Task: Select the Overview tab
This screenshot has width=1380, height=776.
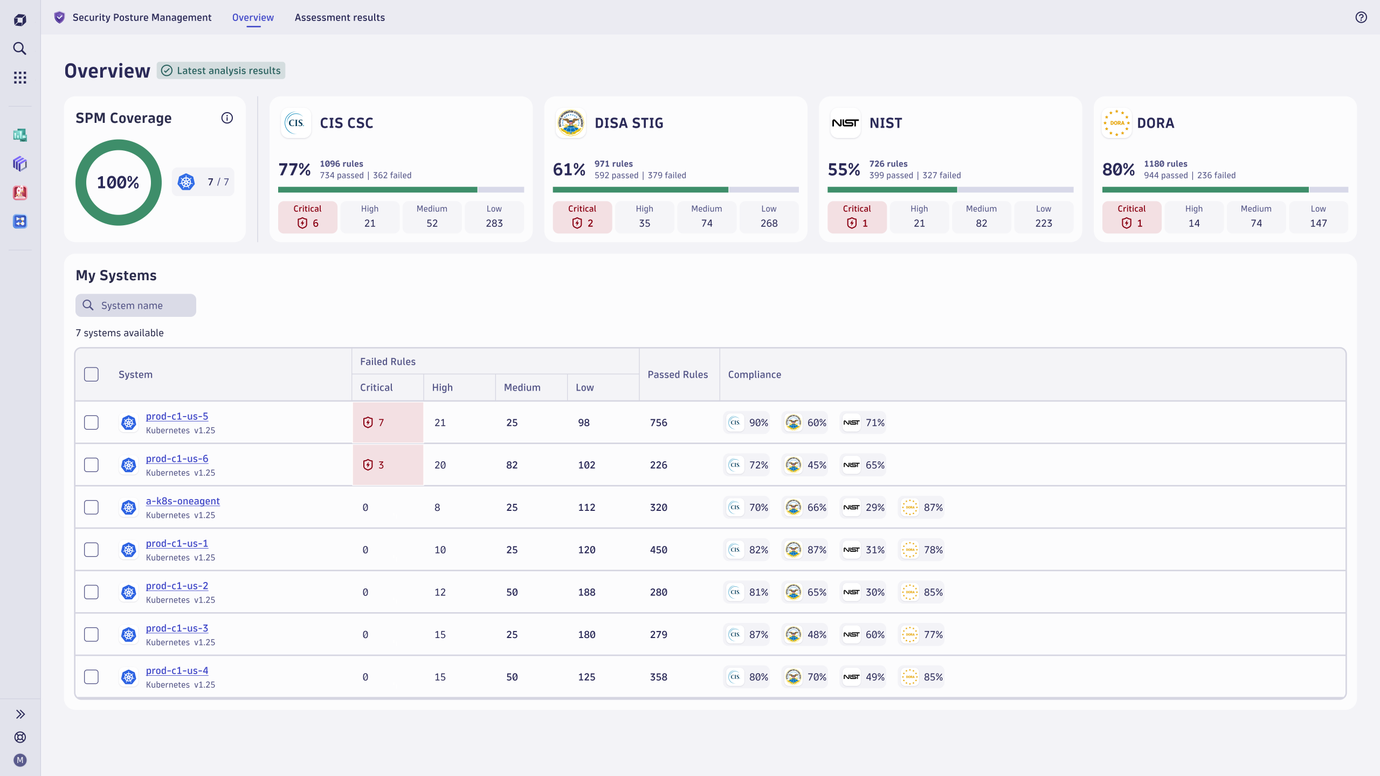Action: [x=252, y=17]
